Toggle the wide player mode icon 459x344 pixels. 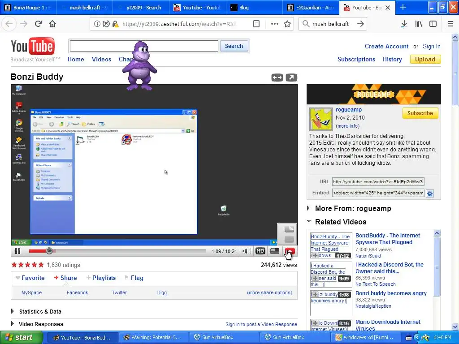pyautogui.click(x=275, y=251)
